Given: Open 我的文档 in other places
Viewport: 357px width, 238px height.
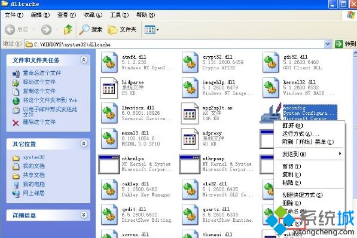Looking at the screenshot, I should click(x=33, y=166).
